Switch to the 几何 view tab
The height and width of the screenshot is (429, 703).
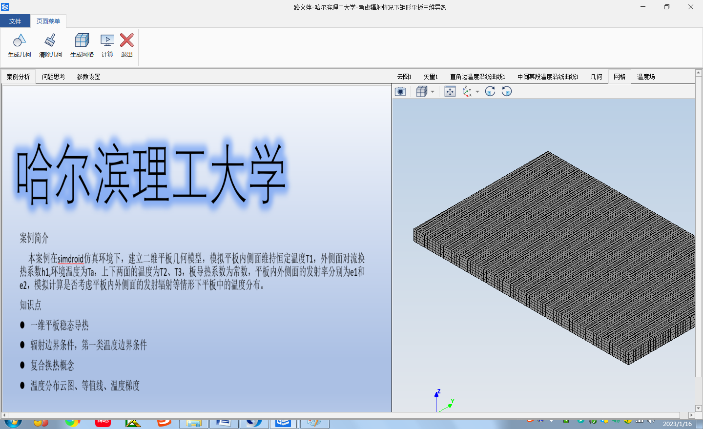pos(596,77)
